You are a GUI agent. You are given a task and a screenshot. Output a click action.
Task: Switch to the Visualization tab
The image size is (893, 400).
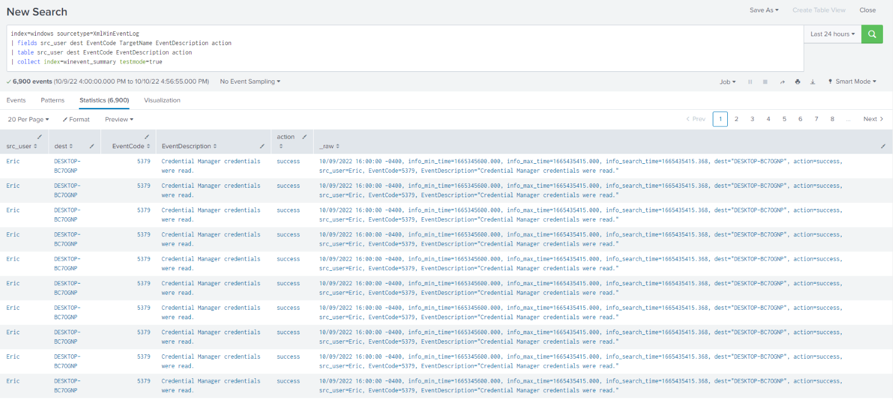(162, 100)
